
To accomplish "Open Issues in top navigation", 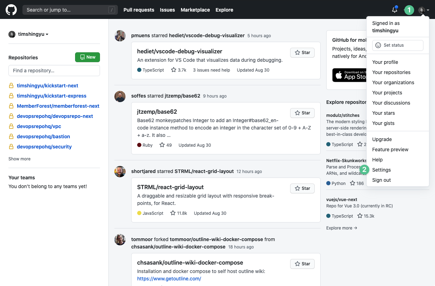I will pos(167,10).
